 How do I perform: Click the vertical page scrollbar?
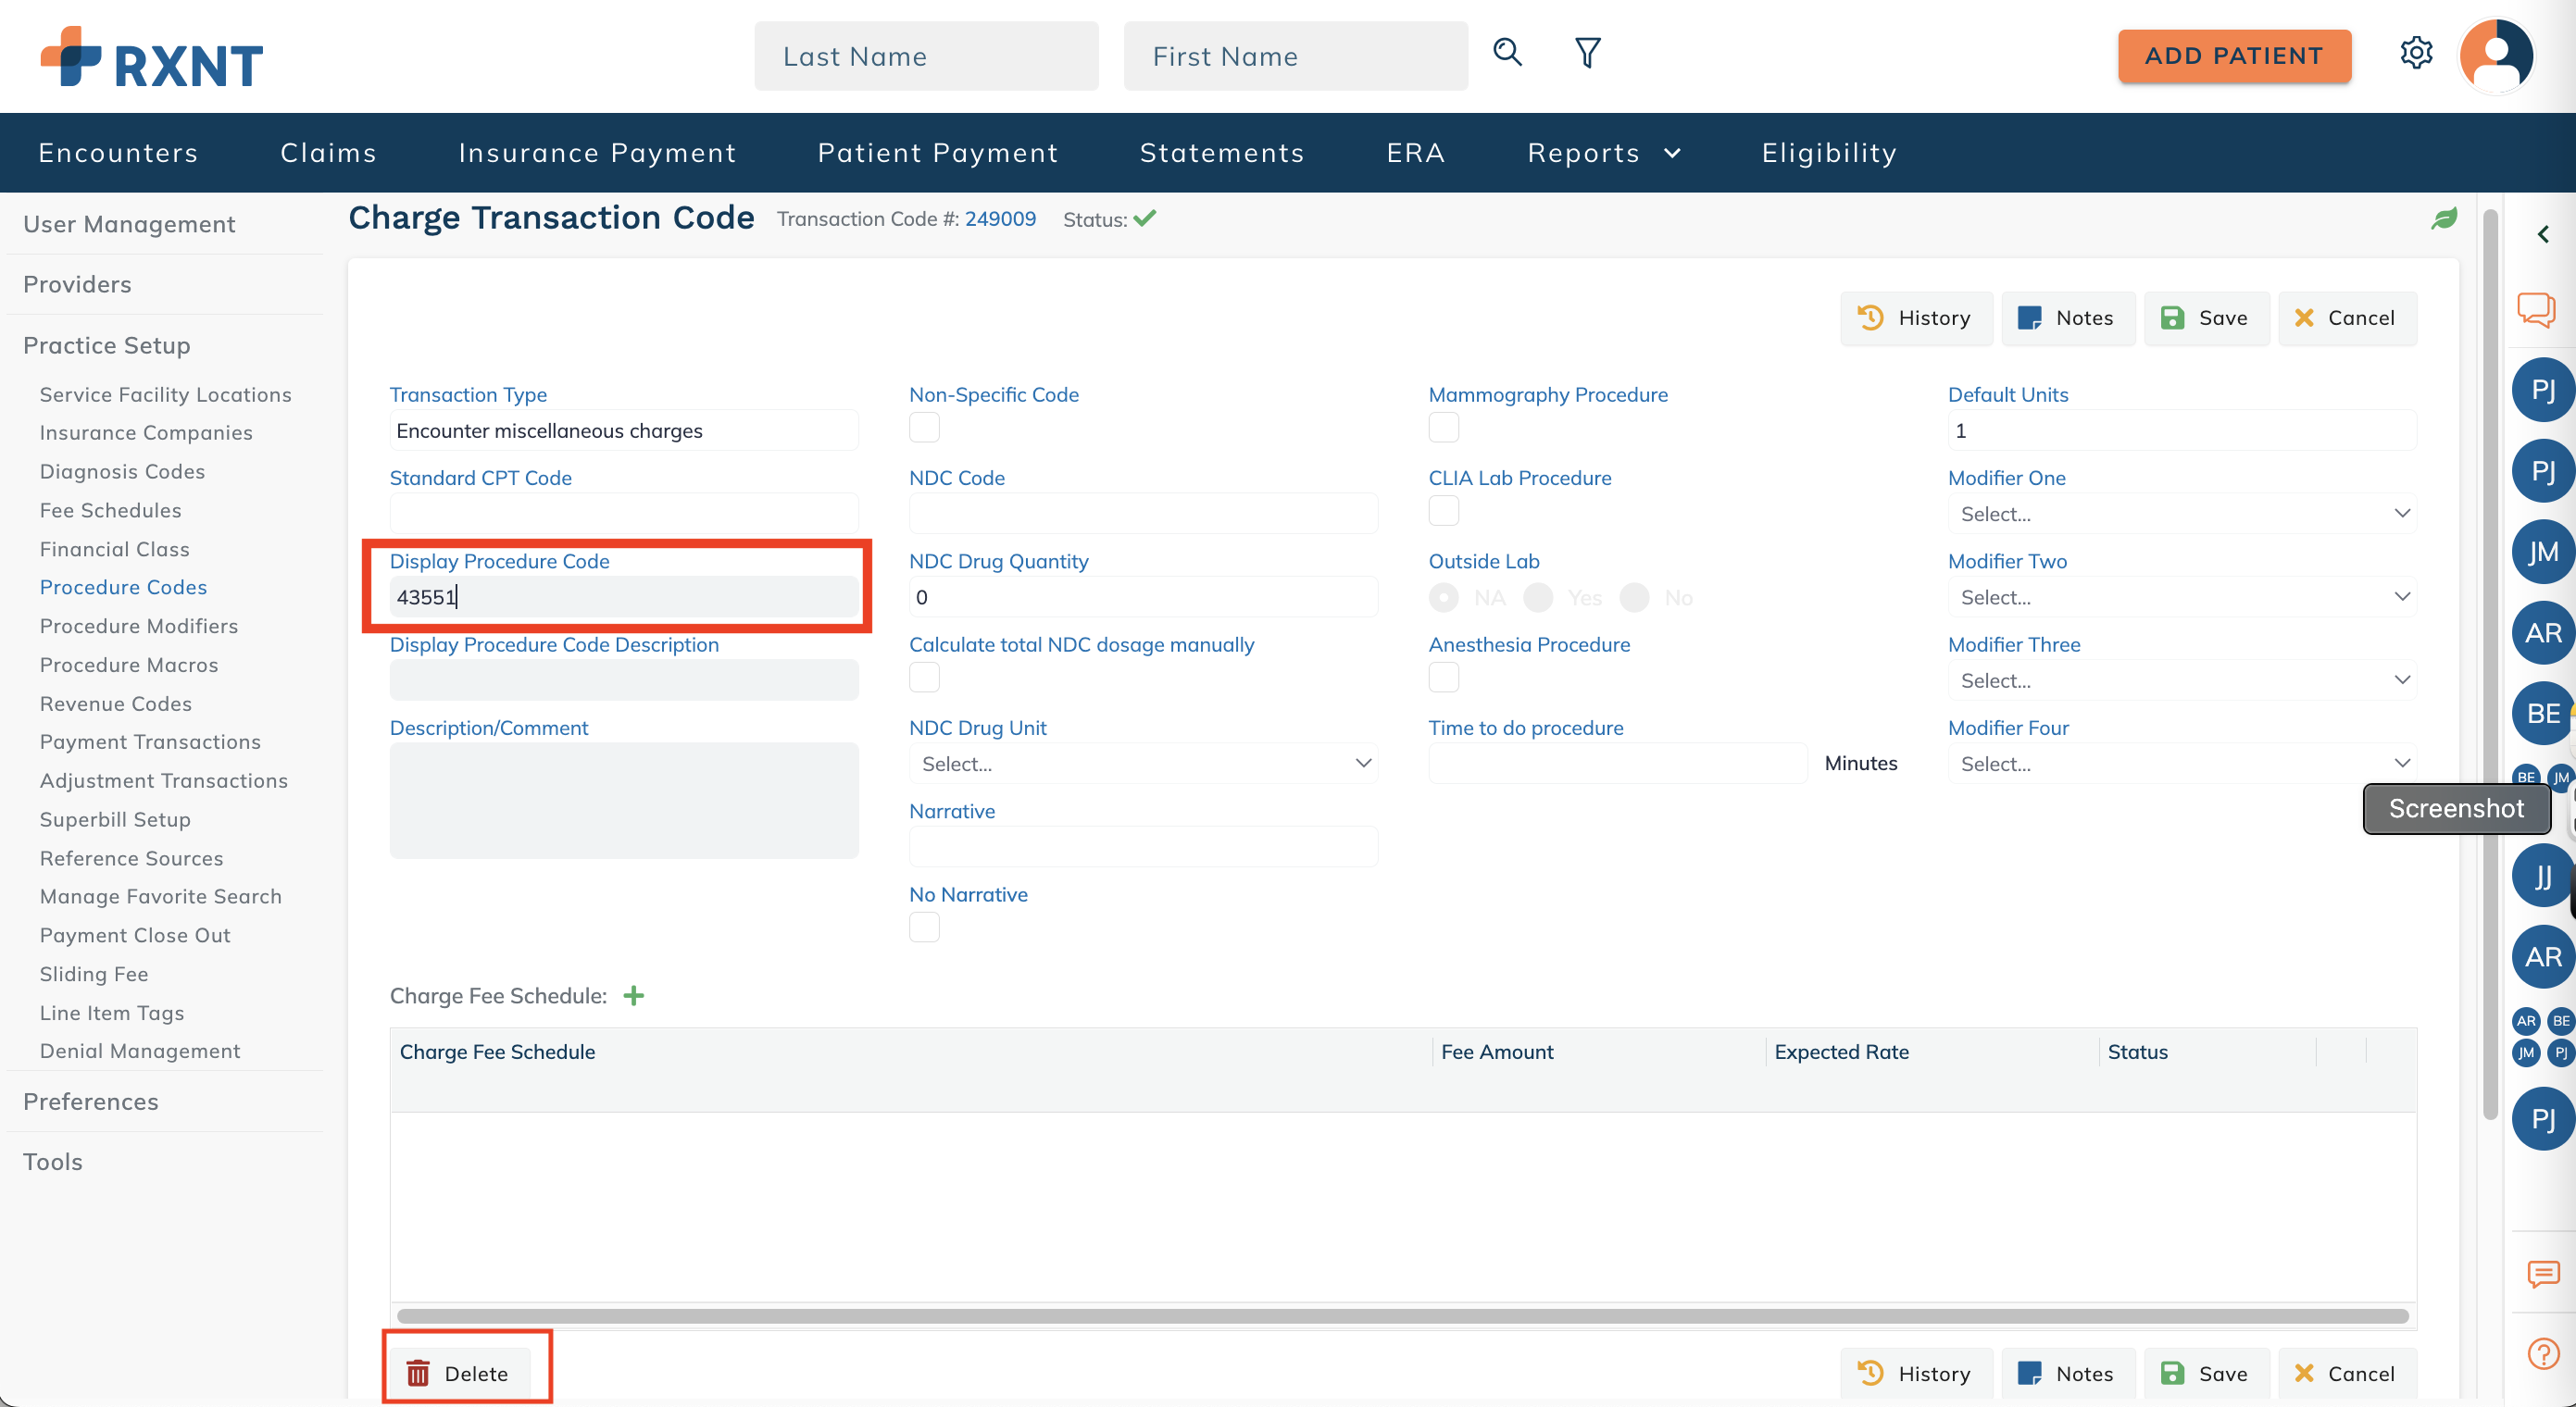point(2490,665)
